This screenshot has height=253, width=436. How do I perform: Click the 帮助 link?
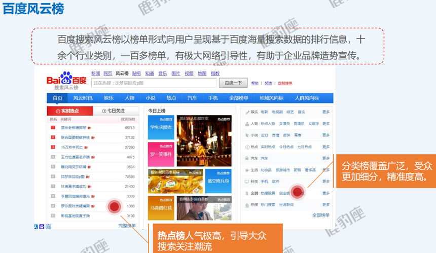pos(255,83)
